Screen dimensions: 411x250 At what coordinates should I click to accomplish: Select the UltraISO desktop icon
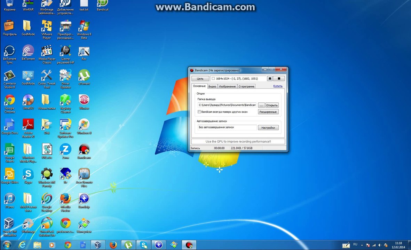pos(28,102)
